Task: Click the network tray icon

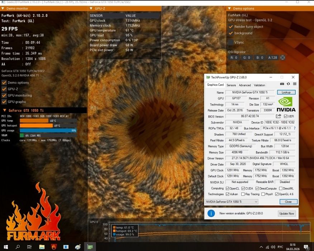Action: pyautogui.click(x=267, y=247)
